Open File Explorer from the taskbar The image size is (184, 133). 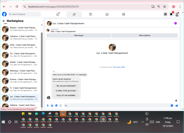pos(30,114)
